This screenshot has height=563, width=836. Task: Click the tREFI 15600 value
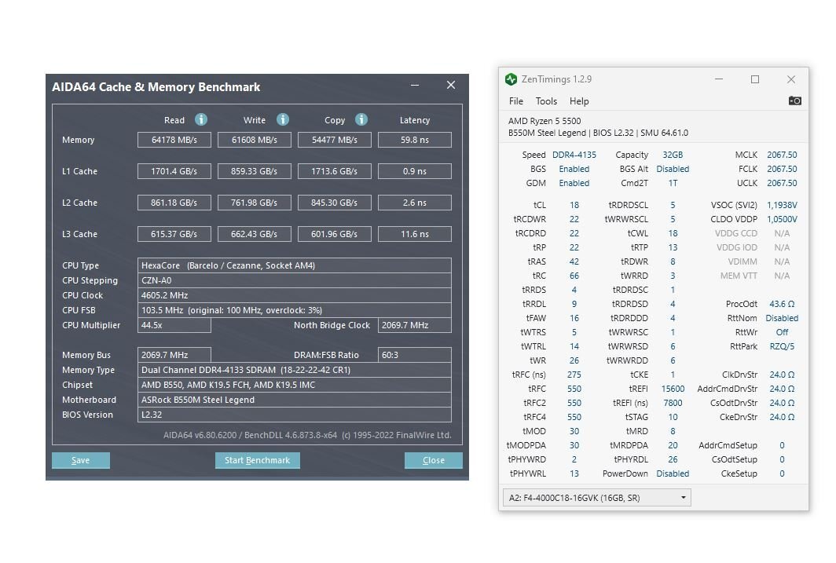pyautogui.click(x=673, y=389)
